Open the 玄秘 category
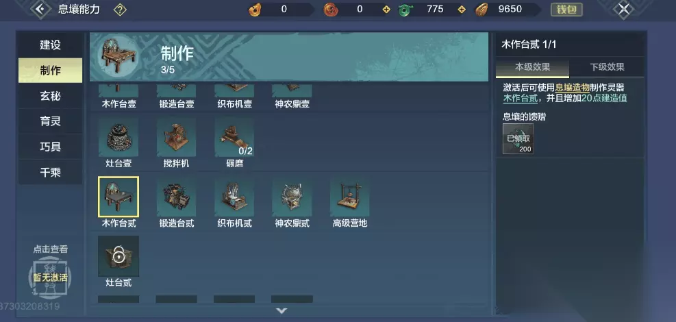Screen dimensions: 676x322 pos(51,96)
